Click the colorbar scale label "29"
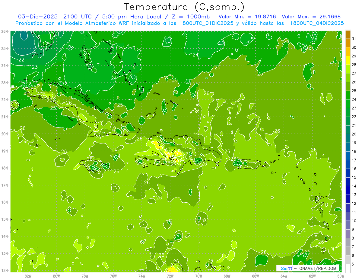 pos(354,56)
